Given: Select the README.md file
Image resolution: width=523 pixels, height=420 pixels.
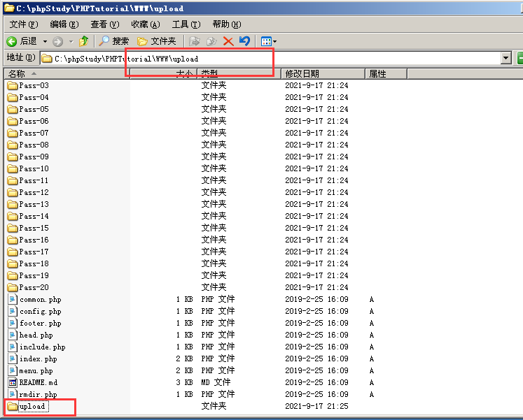Looking at the screenshot, I should pos(38,382).
